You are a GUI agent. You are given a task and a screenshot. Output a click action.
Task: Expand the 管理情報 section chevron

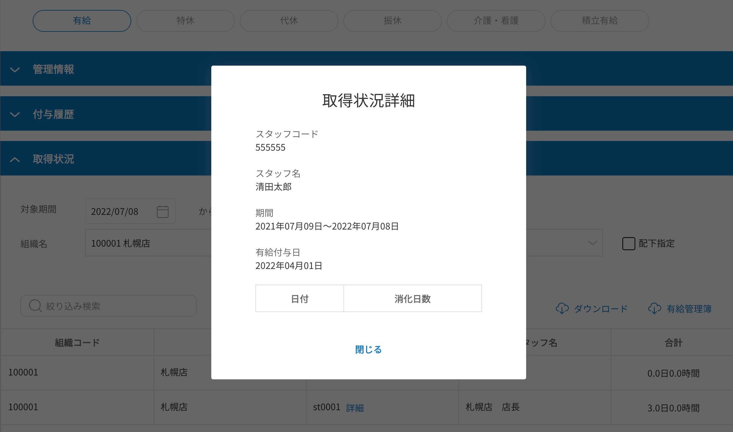pos(15,70)
